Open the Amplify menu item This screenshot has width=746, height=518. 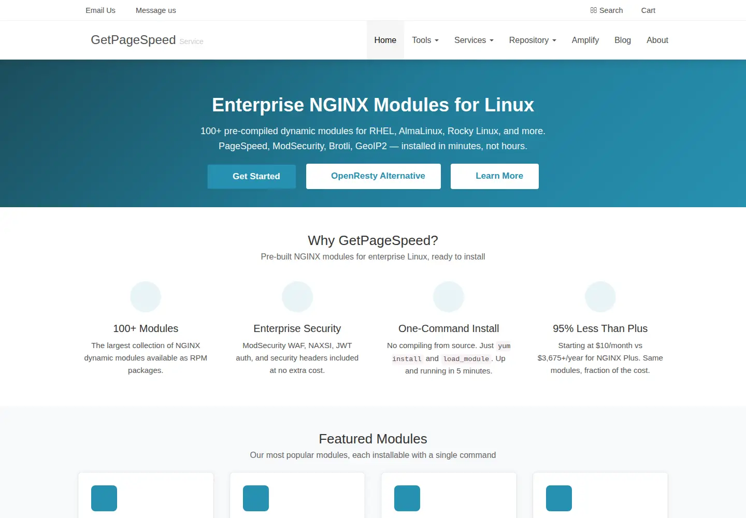(x=585, y=40)
